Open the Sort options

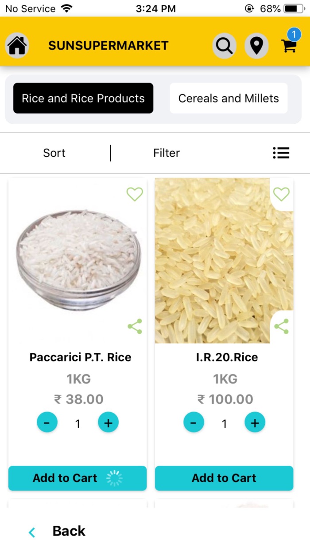54,153
